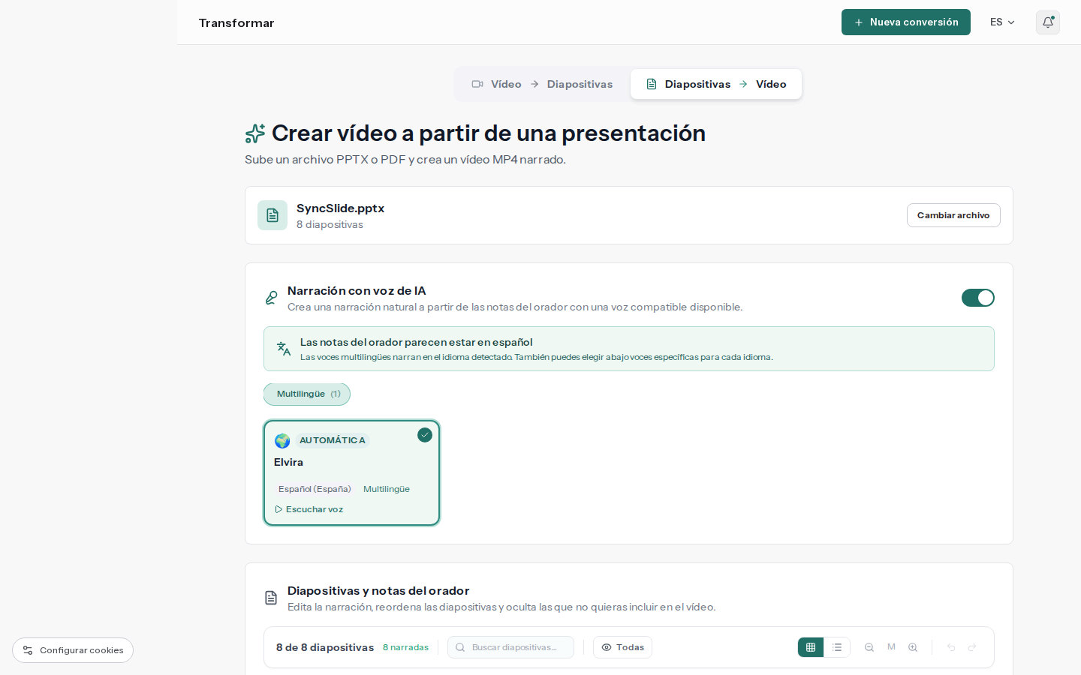The width and height of the screenshot is (1081, 675).
Task: Click the '8 diapositivas' file info text
Action: click(330, 224)
